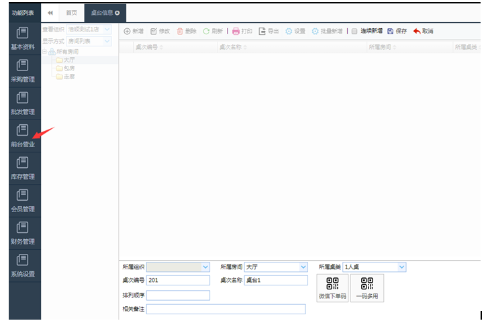
Task: Collapse sidebar with double-arrow icon
Action: click(x=50, y=13)
